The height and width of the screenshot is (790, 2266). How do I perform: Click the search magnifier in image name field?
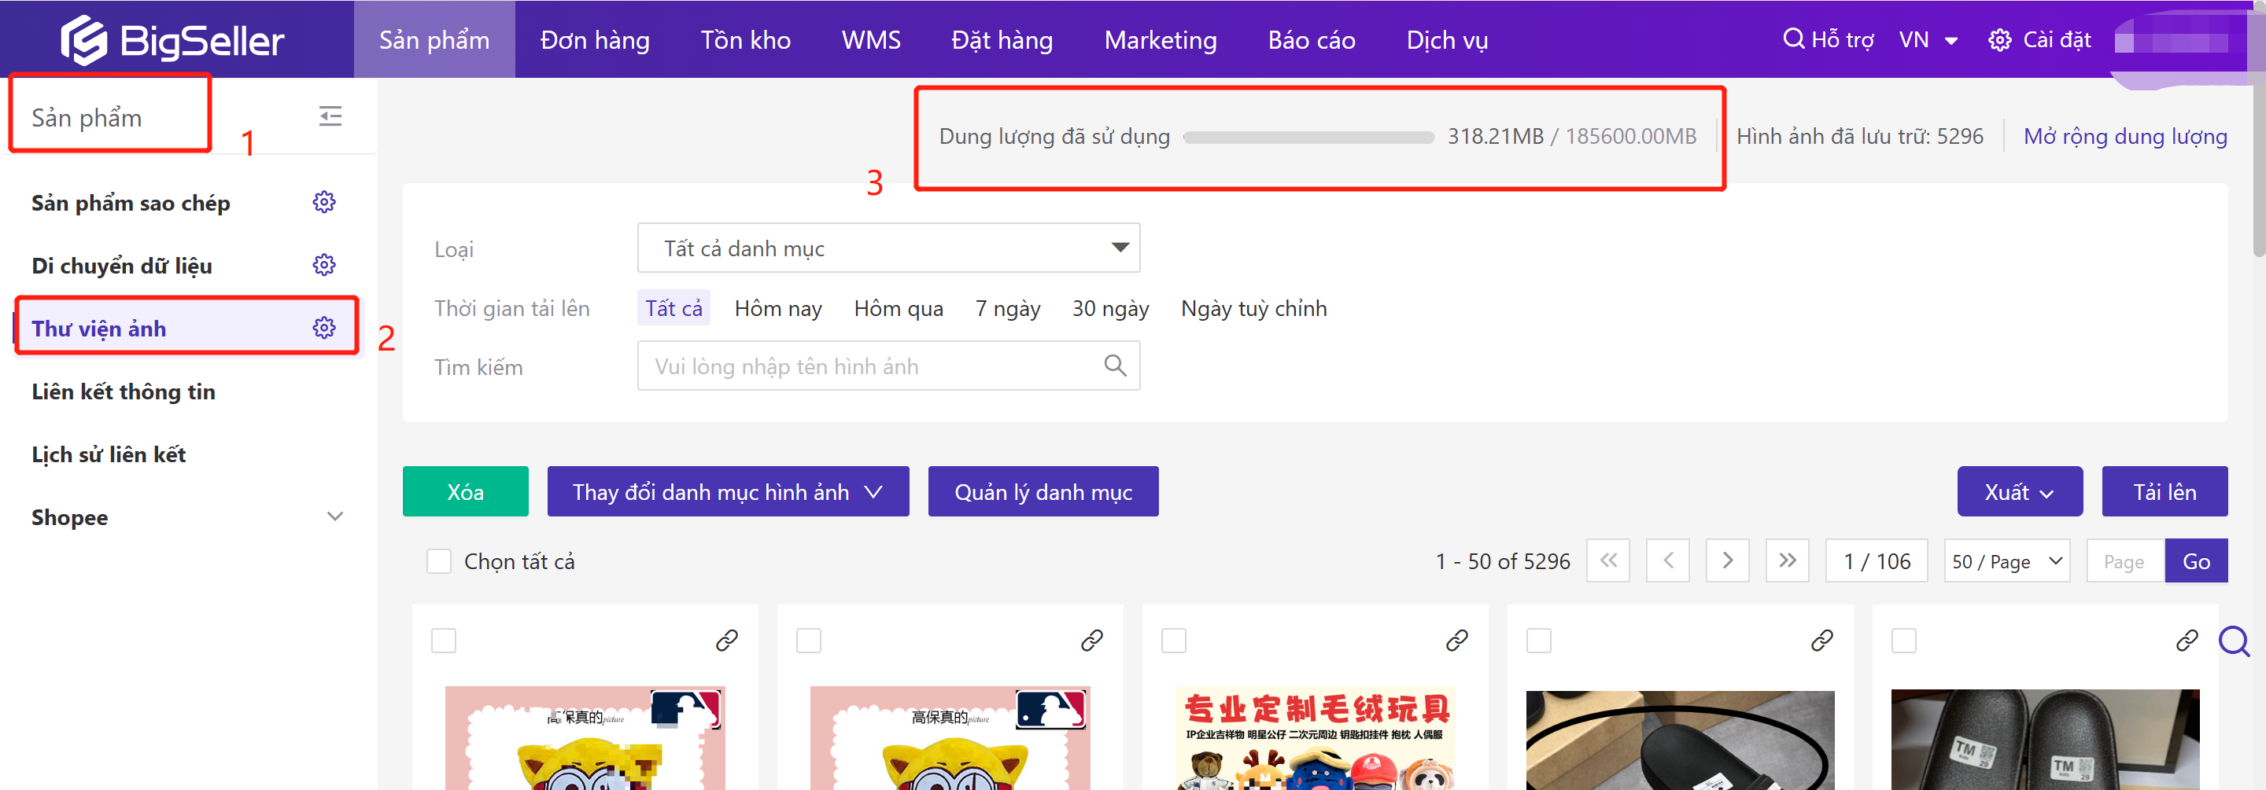[1115, 366]
